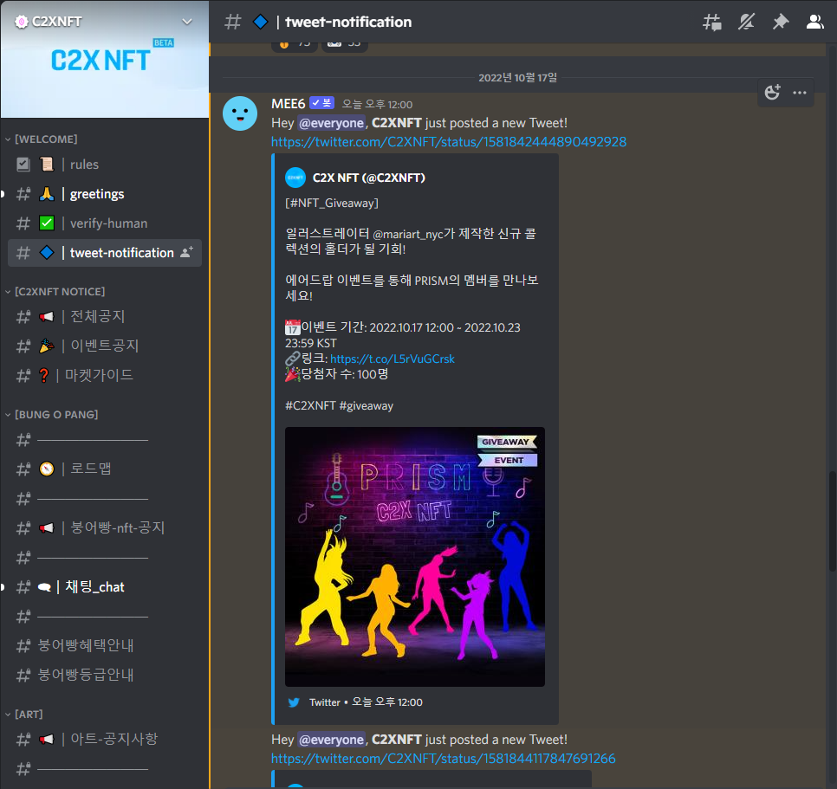837x789 pixels.
Task: Open the message more options menu
Action: [799, 93]
